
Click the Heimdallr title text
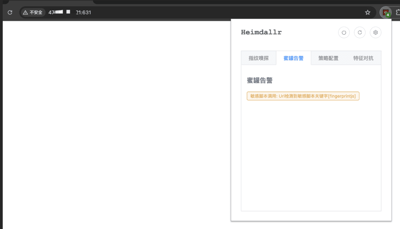pyautogui.click(x=261, y=32)
